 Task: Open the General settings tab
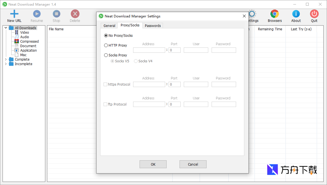pyautogui.click(x=109, y=26)
